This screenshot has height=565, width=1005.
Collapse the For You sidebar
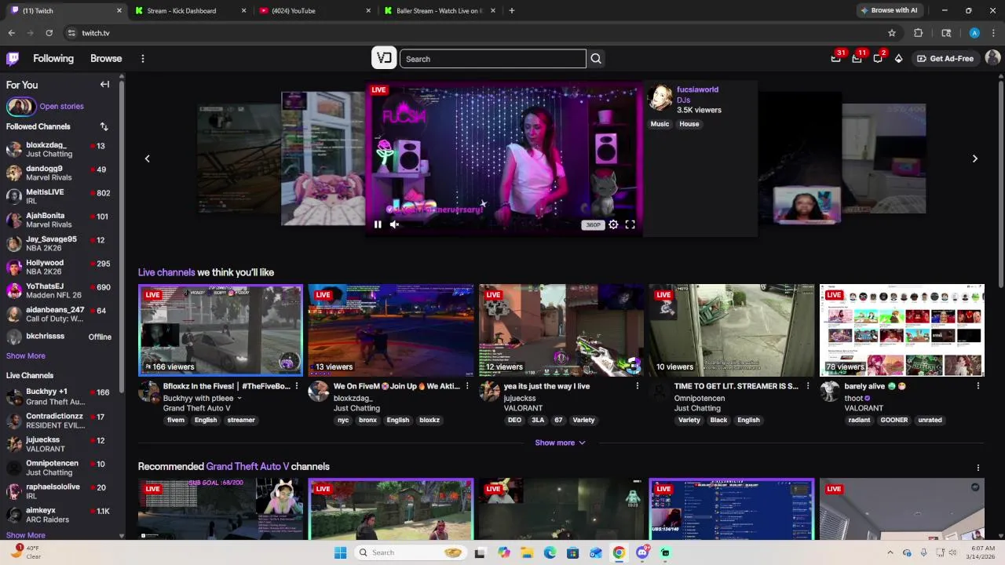(x=104, y=84)
